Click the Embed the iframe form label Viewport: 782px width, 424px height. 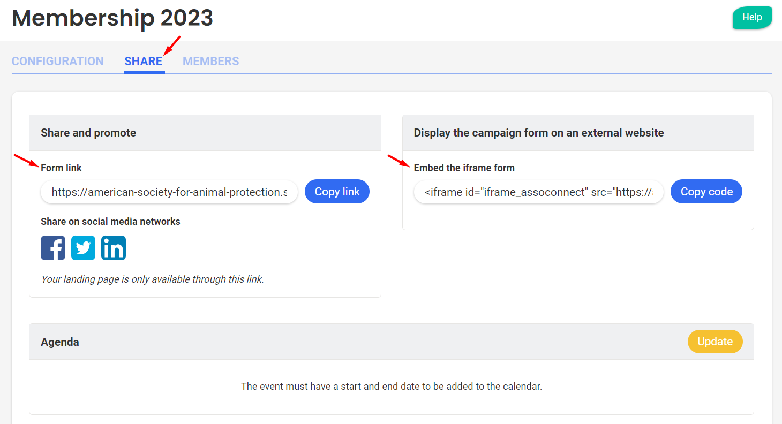click(464, 168)
